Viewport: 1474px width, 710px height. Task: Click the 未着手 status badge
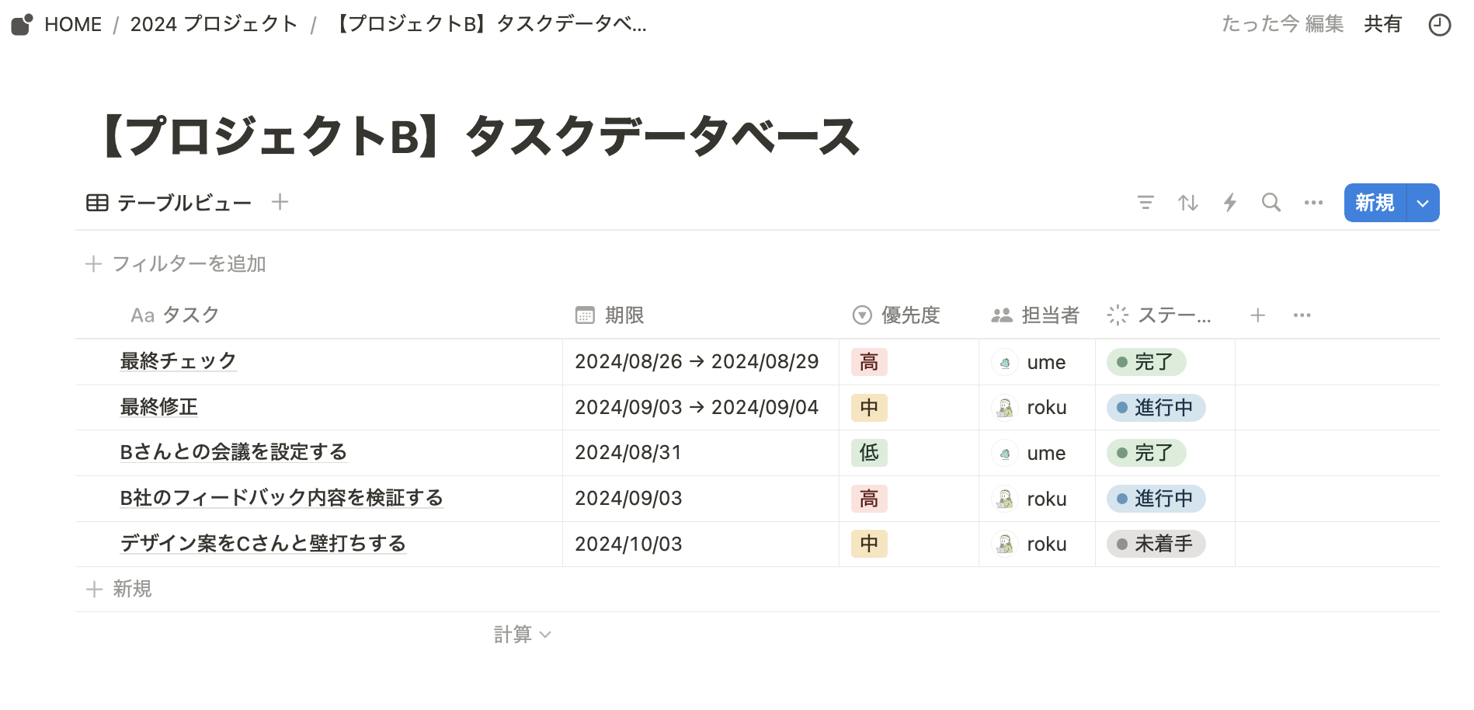click(x=1156, y=544)
